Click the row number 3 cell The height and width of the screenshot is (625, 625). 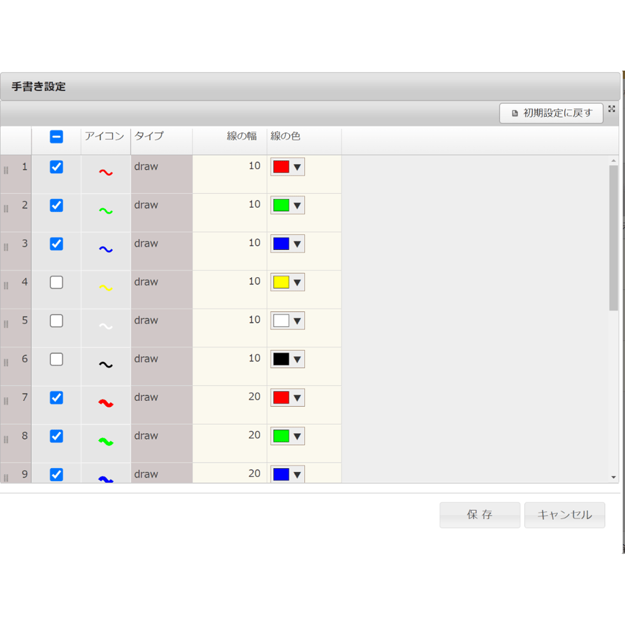[16, 251]
